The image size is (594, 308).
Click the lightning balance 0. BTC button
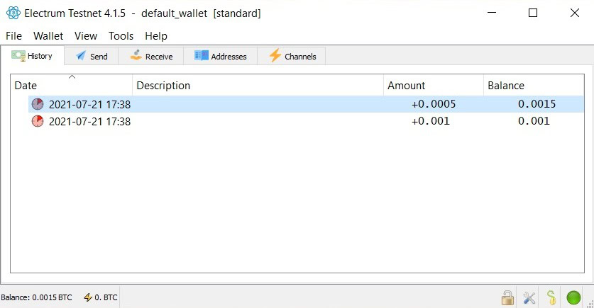[100, 297]
